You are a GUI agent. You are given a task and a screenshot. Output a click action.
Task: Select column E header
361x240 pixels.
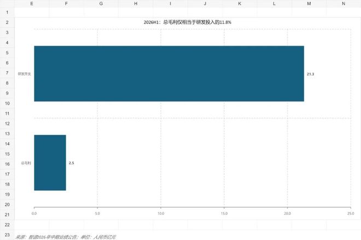32,4
